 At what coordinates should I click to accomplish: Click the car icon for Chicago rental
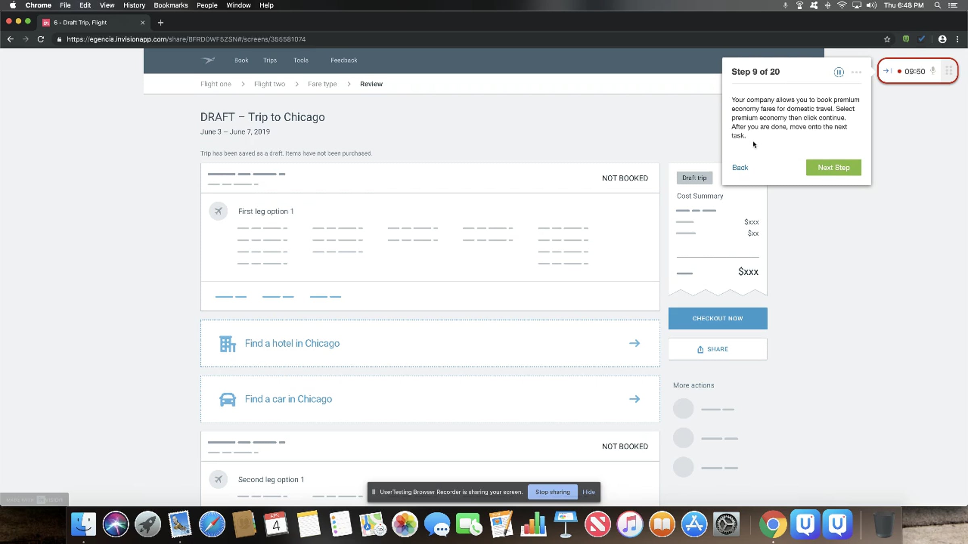227,399
